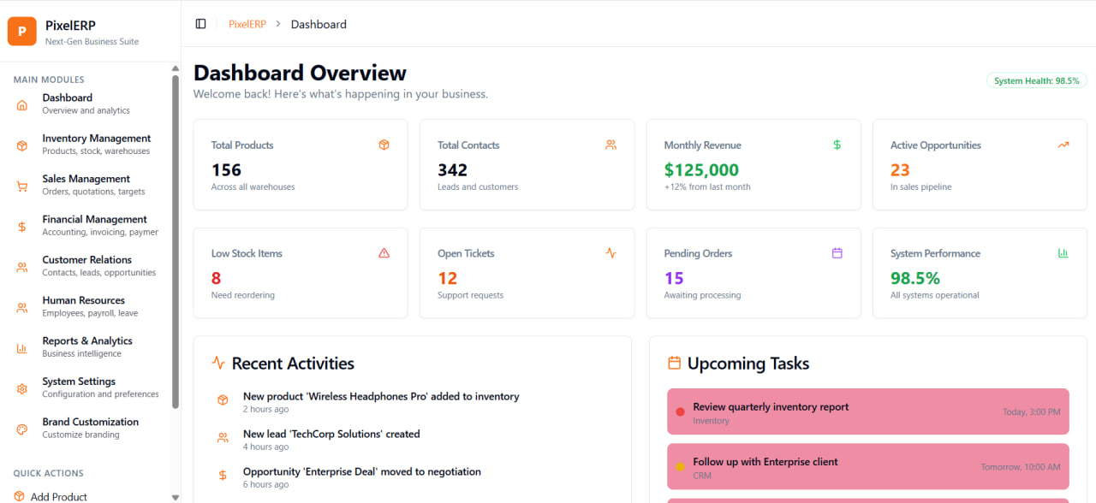The height and width of the screenshot is (503, 1096).
Task: Click the Monthly Revenue $125,000 value
Action: (x=701, y=170)
